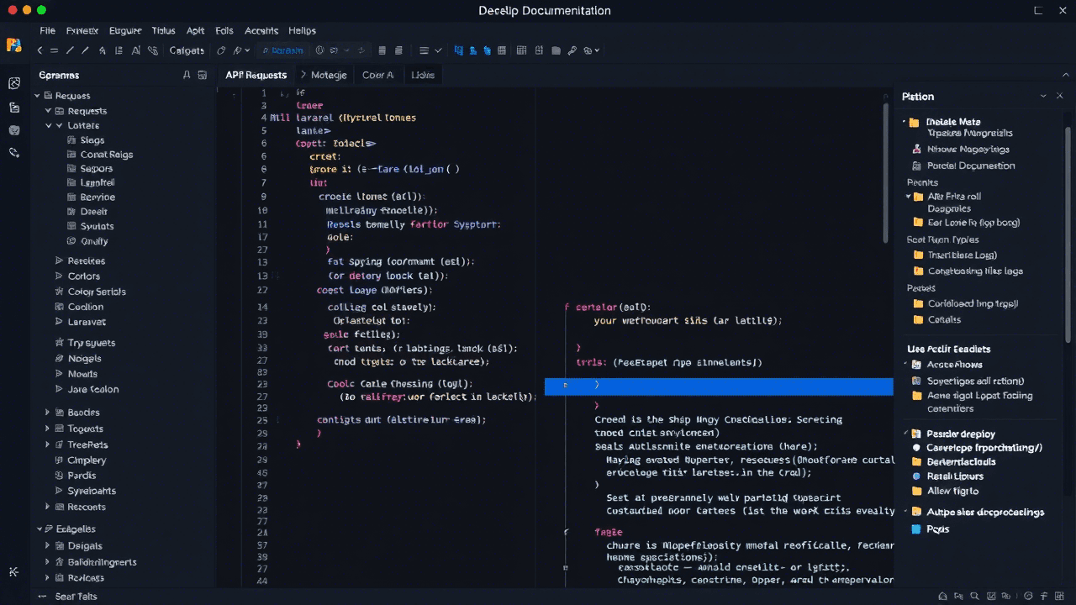Expand the Dsigals tree node
The width and height of the screenshot is (1076, 605).
(x=48, y=546)
